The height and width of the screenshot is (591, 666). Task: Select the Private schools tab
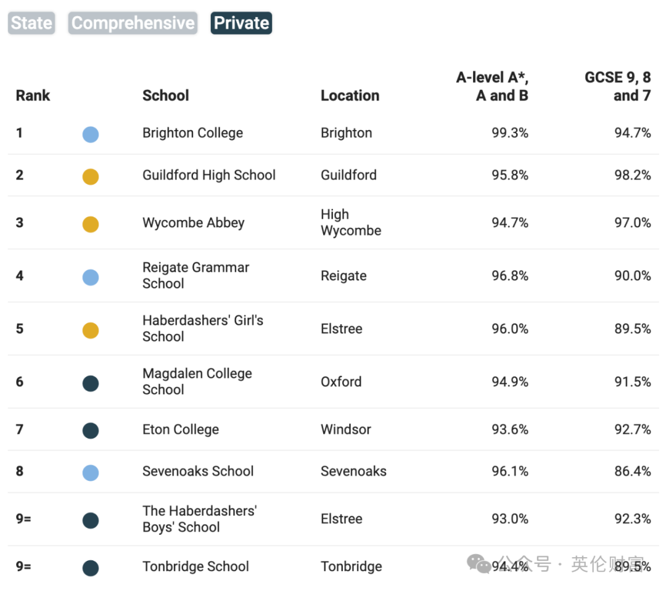(241, 23)
